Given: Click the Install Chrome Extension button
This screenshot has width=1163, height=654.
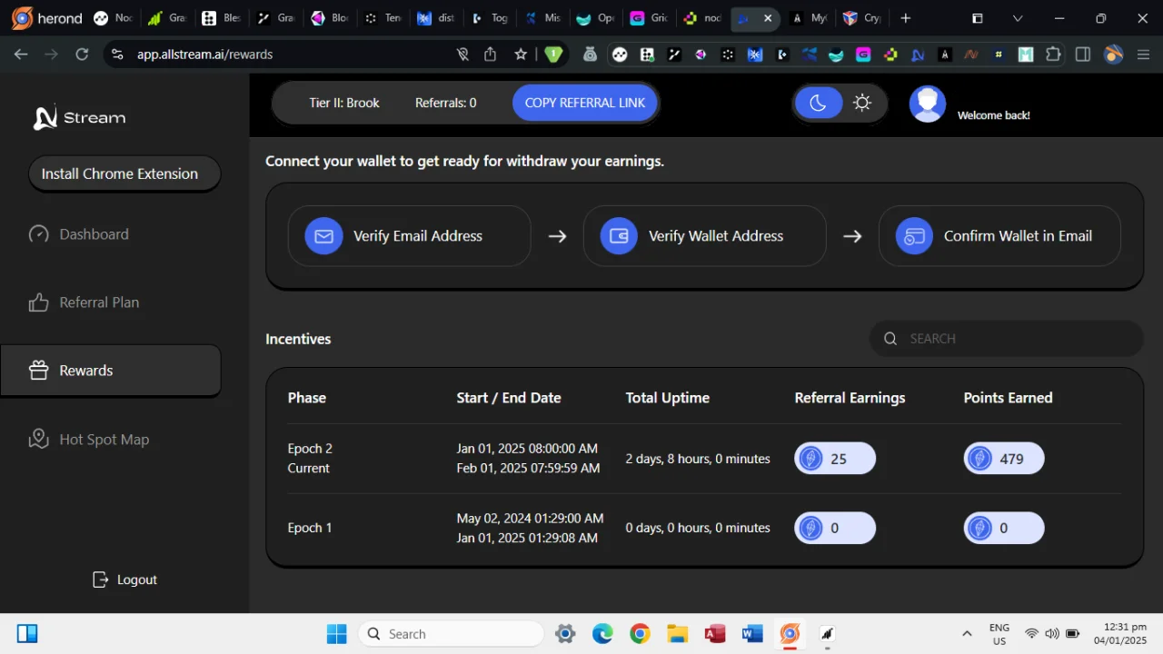Looking at the screenshot, I should click(x=124, y=173).
